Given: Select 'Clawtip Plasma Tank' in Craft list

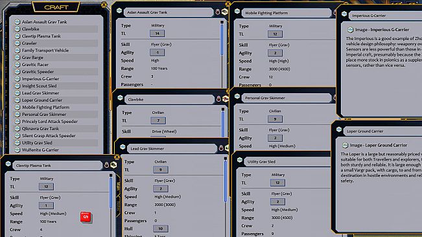Looking at the screenshot, I should point(41,36).
